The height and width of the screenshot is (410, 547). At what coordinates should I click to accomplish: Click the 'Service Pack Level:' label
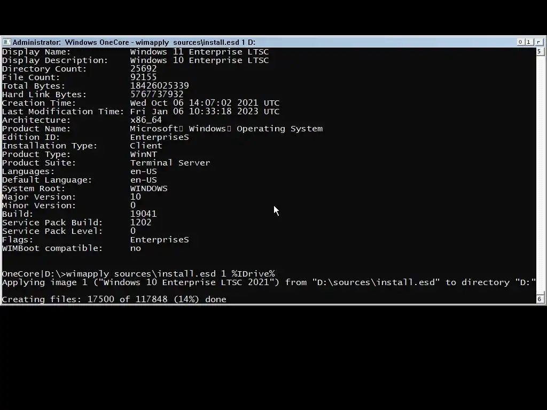[x=52, y=231]
